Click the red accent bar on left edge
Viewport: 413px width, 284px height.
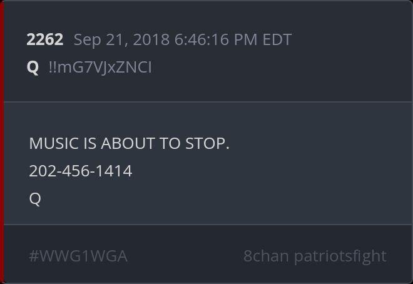2,142
